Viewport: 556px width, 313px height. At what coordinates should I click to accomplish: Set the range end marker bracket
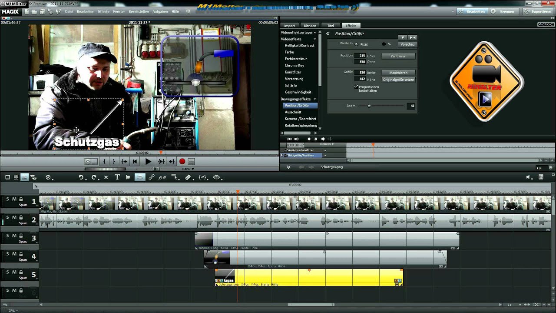114,161
